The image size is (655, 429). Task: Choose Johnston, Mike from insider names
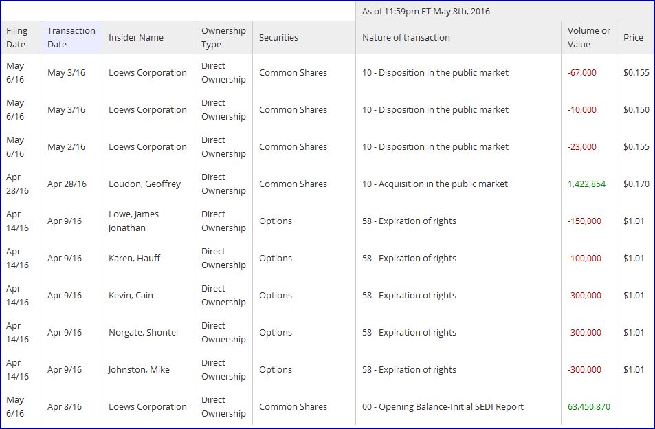pyautogui.click(x=139, y=370)
